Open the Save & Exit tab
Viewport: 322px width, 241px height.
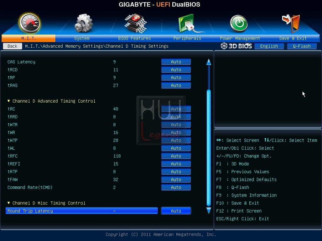tap(293, 38)
